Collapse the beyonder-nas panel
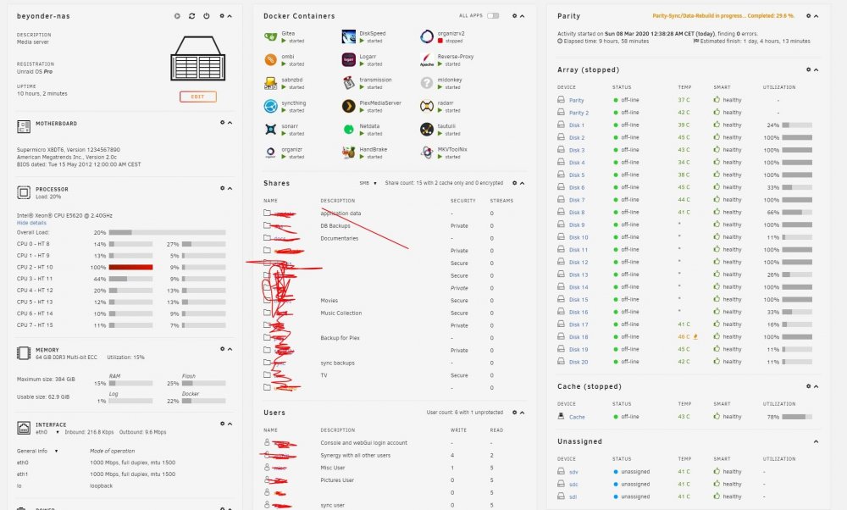Viewport: 847px width, 510px height. point(230,16)
